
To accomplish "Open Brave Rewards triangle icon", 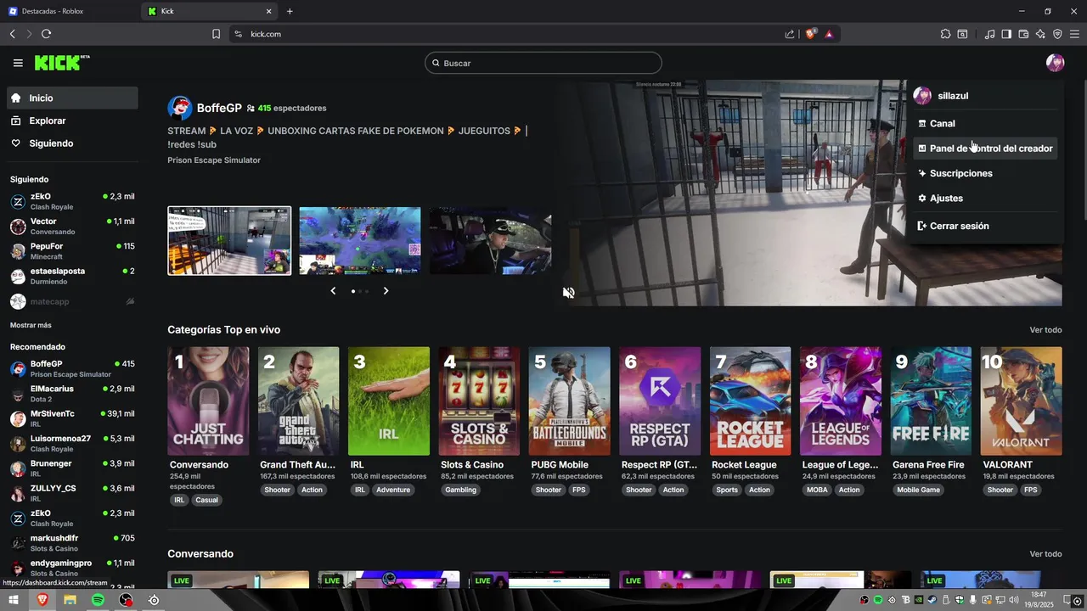I will pyautogui.click(x=828, y=34).
